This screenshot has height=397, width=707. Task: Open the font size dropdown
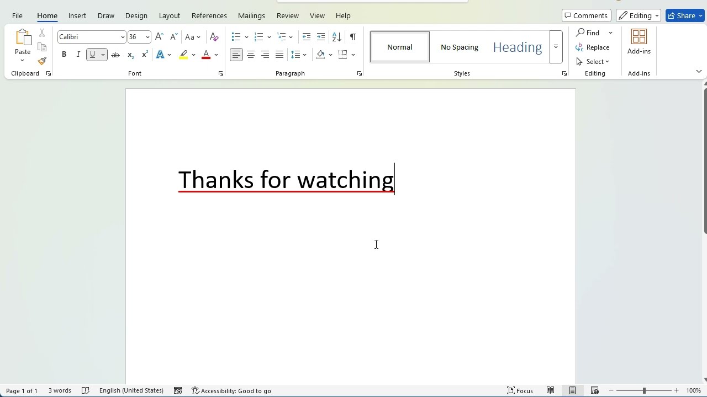pos(147,37)
